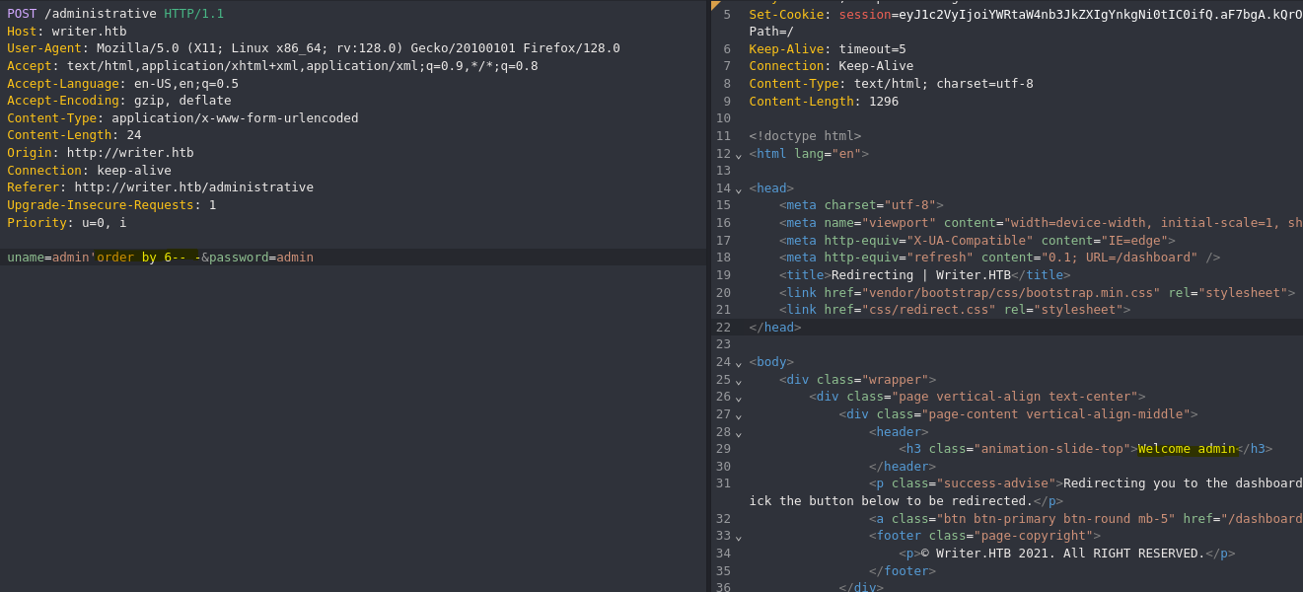Collapse the body tag fold on line 24
Viewport: 1303px width, 592px height.
pyautogui.click(x=738, y=363)
